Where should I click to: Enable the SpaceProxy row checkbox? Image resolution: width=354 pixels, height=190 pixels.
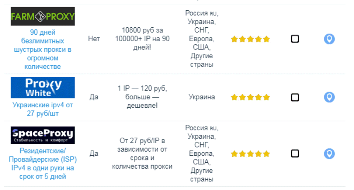coord(295,153)
